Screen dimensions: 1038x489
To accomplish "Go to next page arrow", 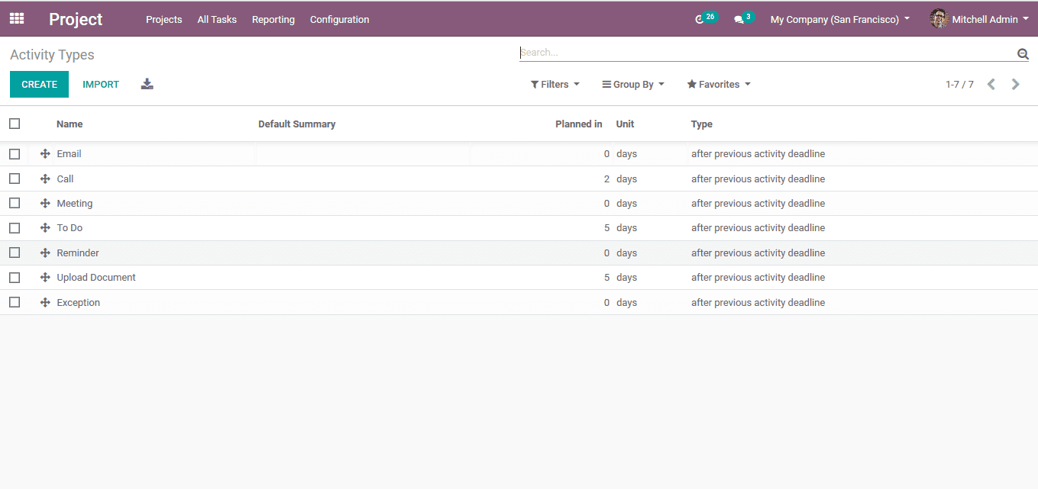I will click(1016, 85).
